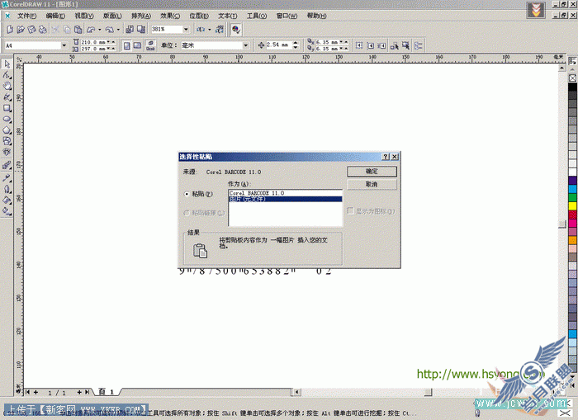Open the units 毫米 dropdown
This screenshot has width=578, height=420.
point(245,45)
